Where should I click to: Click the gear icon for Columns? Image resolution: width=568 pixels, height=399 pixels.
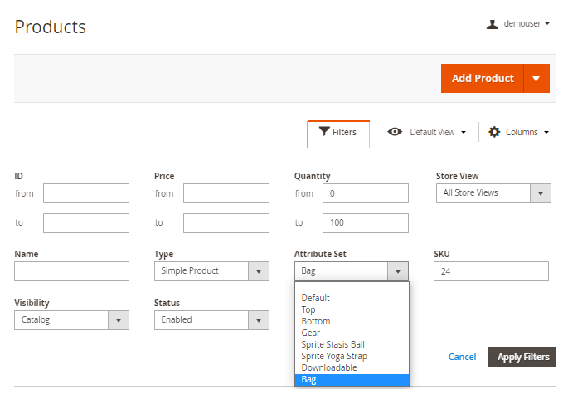[x=495, y=132]
